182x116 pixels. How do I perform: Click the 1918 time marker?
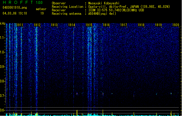click(141, 25)
